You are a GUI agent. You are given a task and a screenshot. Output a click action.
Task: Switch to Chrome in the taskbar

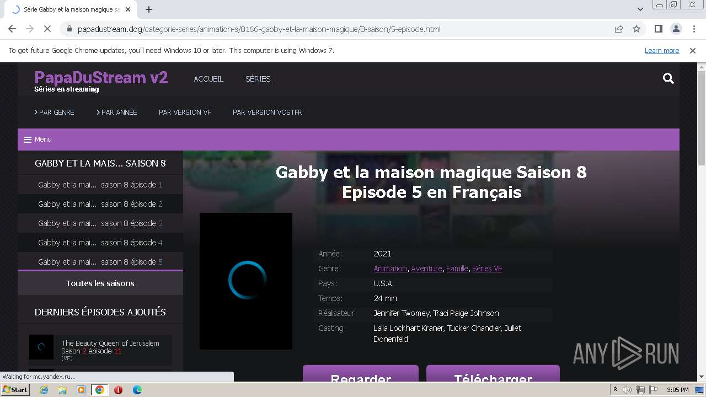tap(100, 390)
